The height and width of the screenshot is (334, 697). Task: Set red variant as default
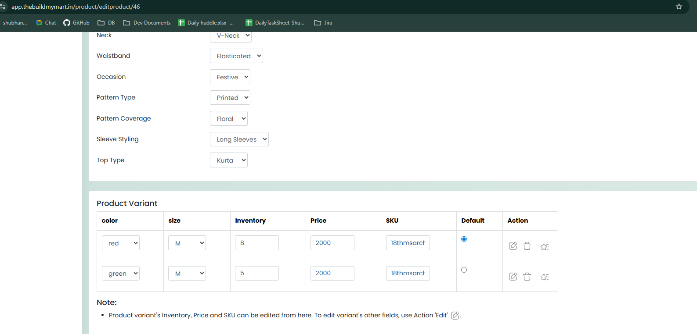[x=464, y=239]
